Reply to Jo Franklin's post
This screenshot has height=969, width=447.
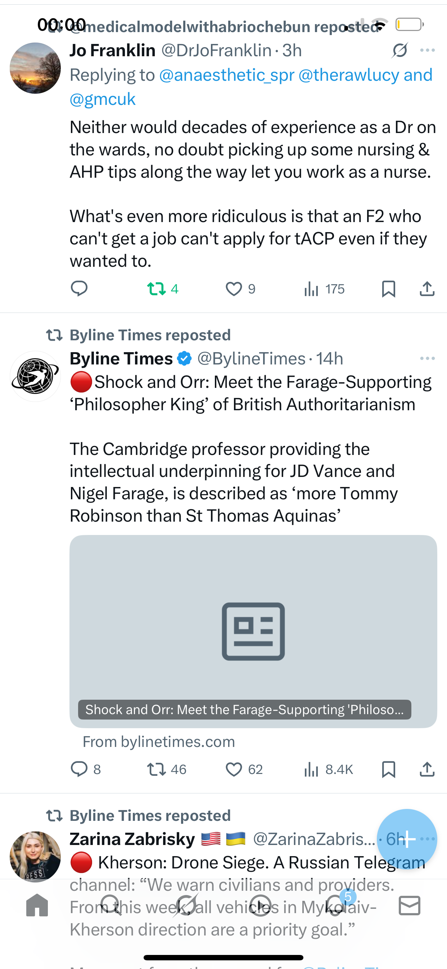point(79,289)
